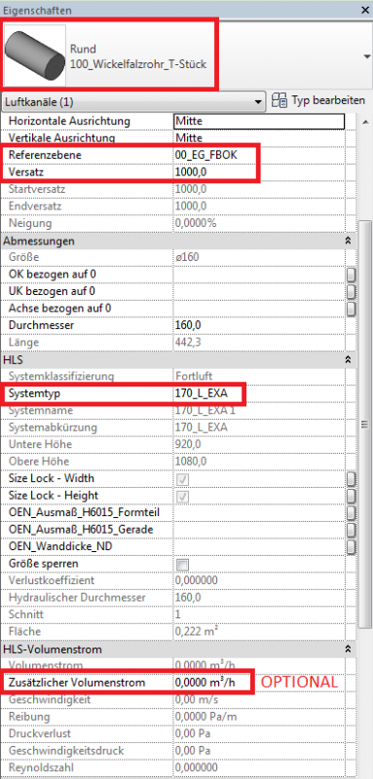Click association button for Size Lock - Height

[x=352, y=496]
